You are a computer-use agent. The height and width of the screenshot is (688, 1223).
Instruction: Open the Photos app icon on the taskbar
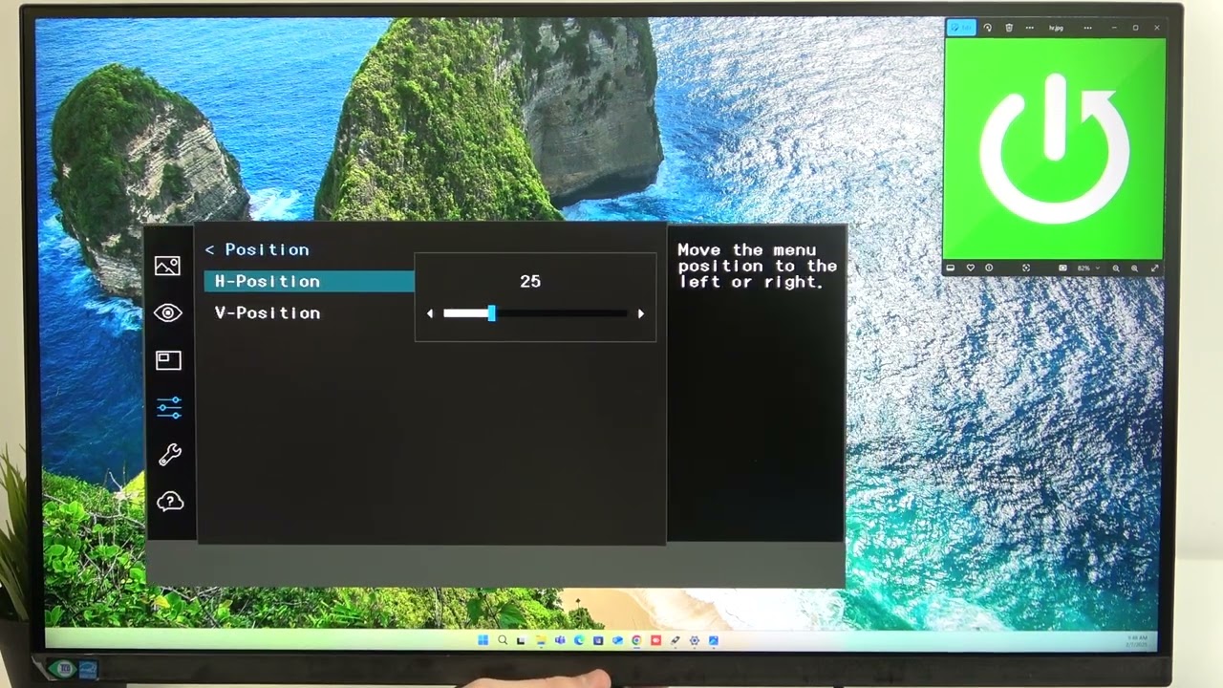coord(714,640)
